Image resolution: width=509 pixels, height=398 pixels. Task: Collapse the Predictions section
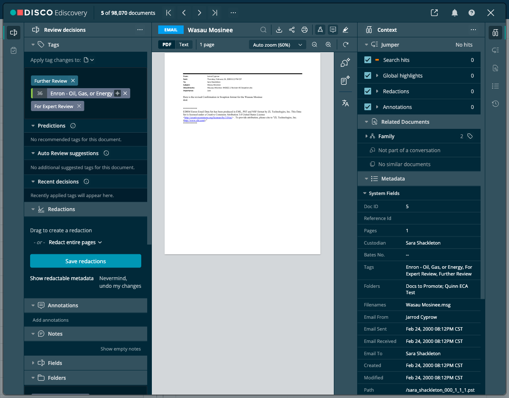tap(33, 126)
